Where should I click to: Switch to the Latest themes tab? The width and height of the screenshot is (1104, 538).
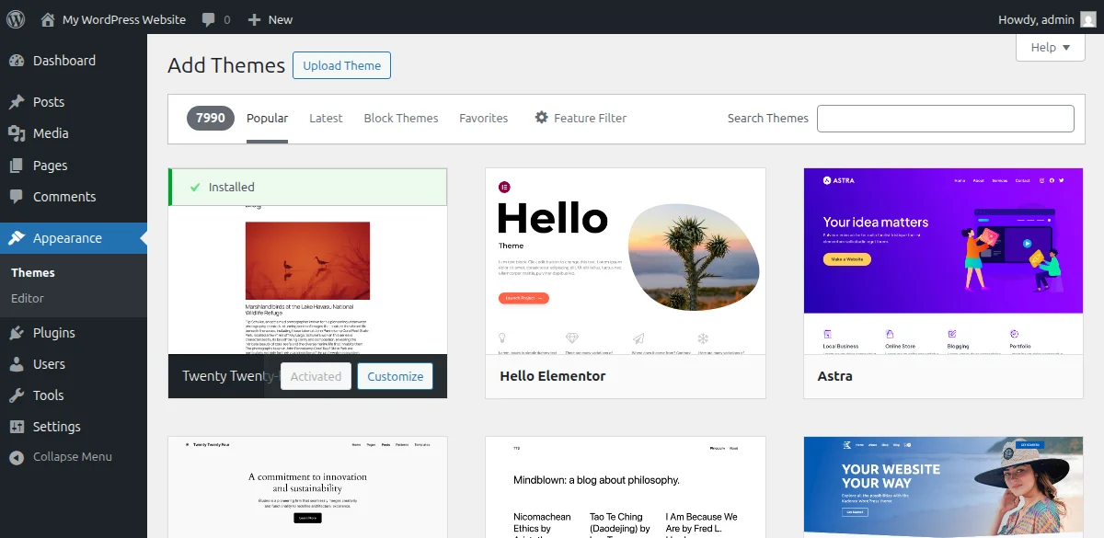coord(326,118)
